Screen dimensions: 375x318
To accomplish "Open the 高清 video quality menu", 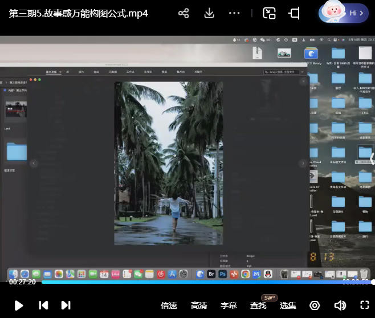I will click(199, 305).
